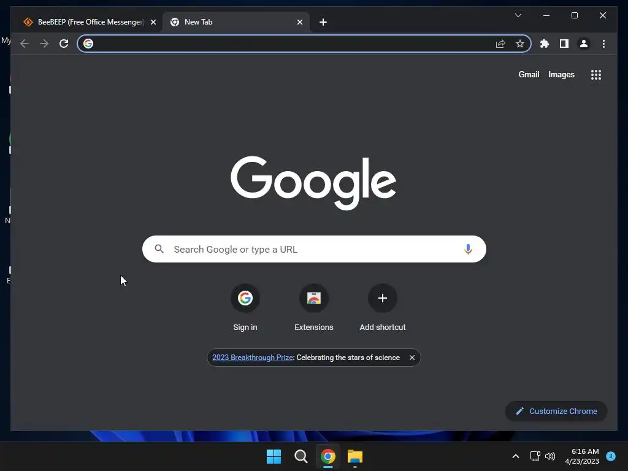
Task: Open taskbar Search
Action: coord(301,456)
